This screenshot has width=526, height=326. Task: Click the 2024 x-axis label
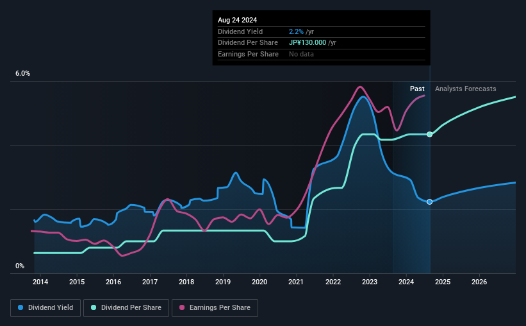click(406, 282)
